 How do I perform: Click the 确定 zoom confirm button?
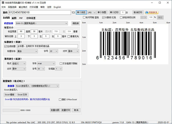click(160, 17)
